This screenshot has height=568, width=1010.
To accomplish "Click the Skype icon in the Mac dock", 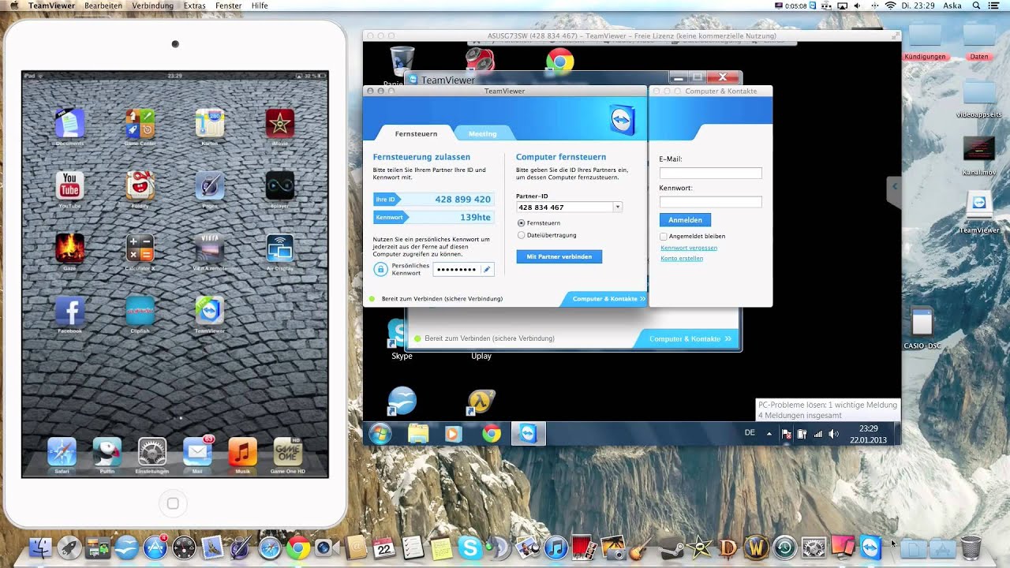I will pos(469,547).
